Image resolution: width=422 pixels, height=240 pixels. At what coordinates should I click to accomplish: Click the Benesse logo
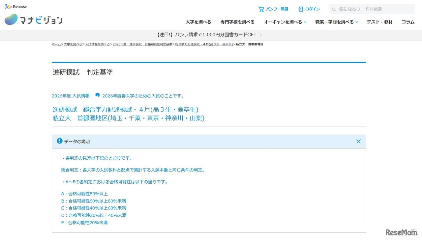15,6
